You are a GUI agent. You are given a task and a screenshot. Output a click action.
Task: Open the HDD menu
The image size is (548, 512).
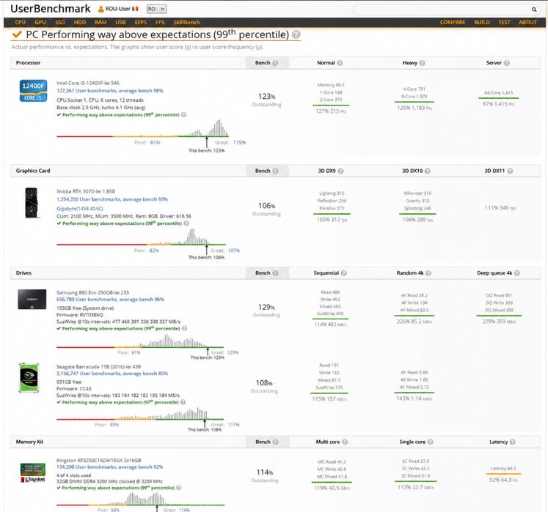pos(80,22)
